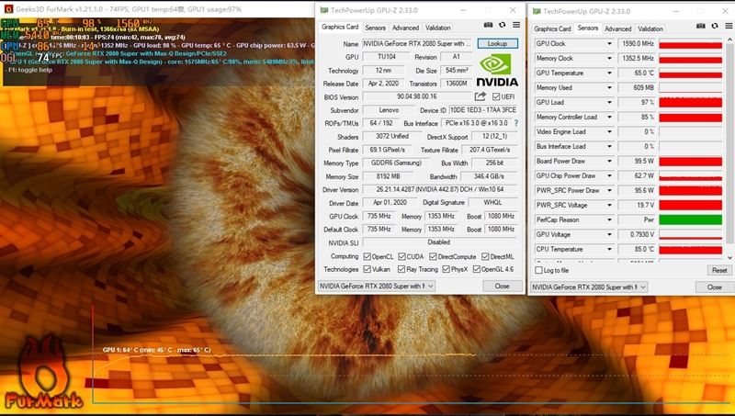Click screenshot camera icon in Sensors GPU-Z window
The height and width of the screenshot is (416, 735).
(701, 27)
